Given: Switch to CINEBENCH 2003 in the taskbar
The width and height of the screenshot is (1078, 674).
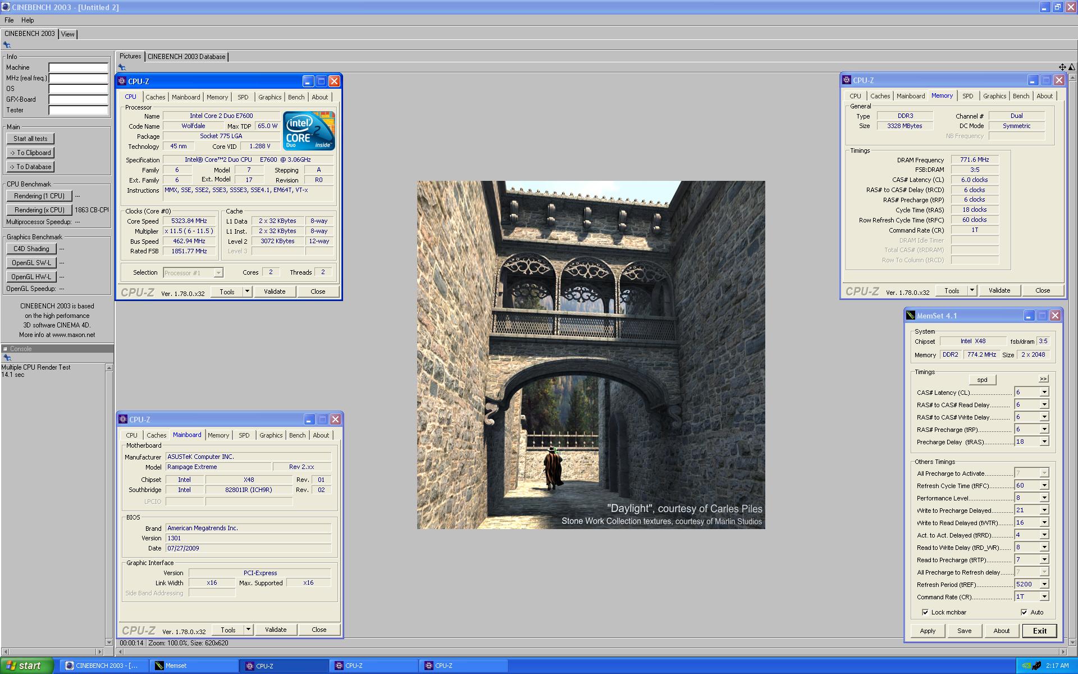Looking at the screenshot, I should [104, 666].
